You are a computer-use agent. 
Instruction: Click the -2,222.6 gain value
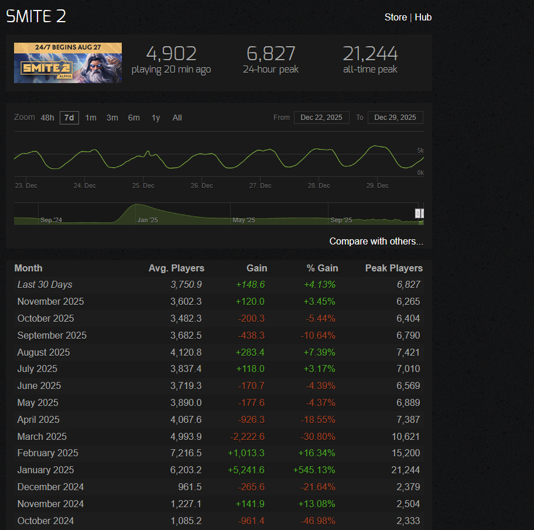point(247,436)
